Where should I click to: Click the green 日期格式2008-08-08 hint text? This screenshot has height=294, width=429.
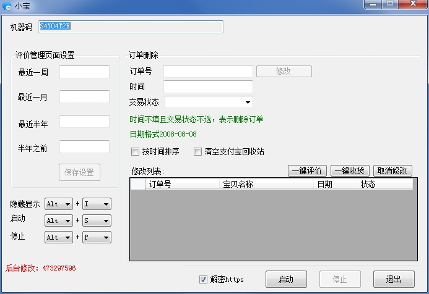pyautogui.click(x=163, y=134)
